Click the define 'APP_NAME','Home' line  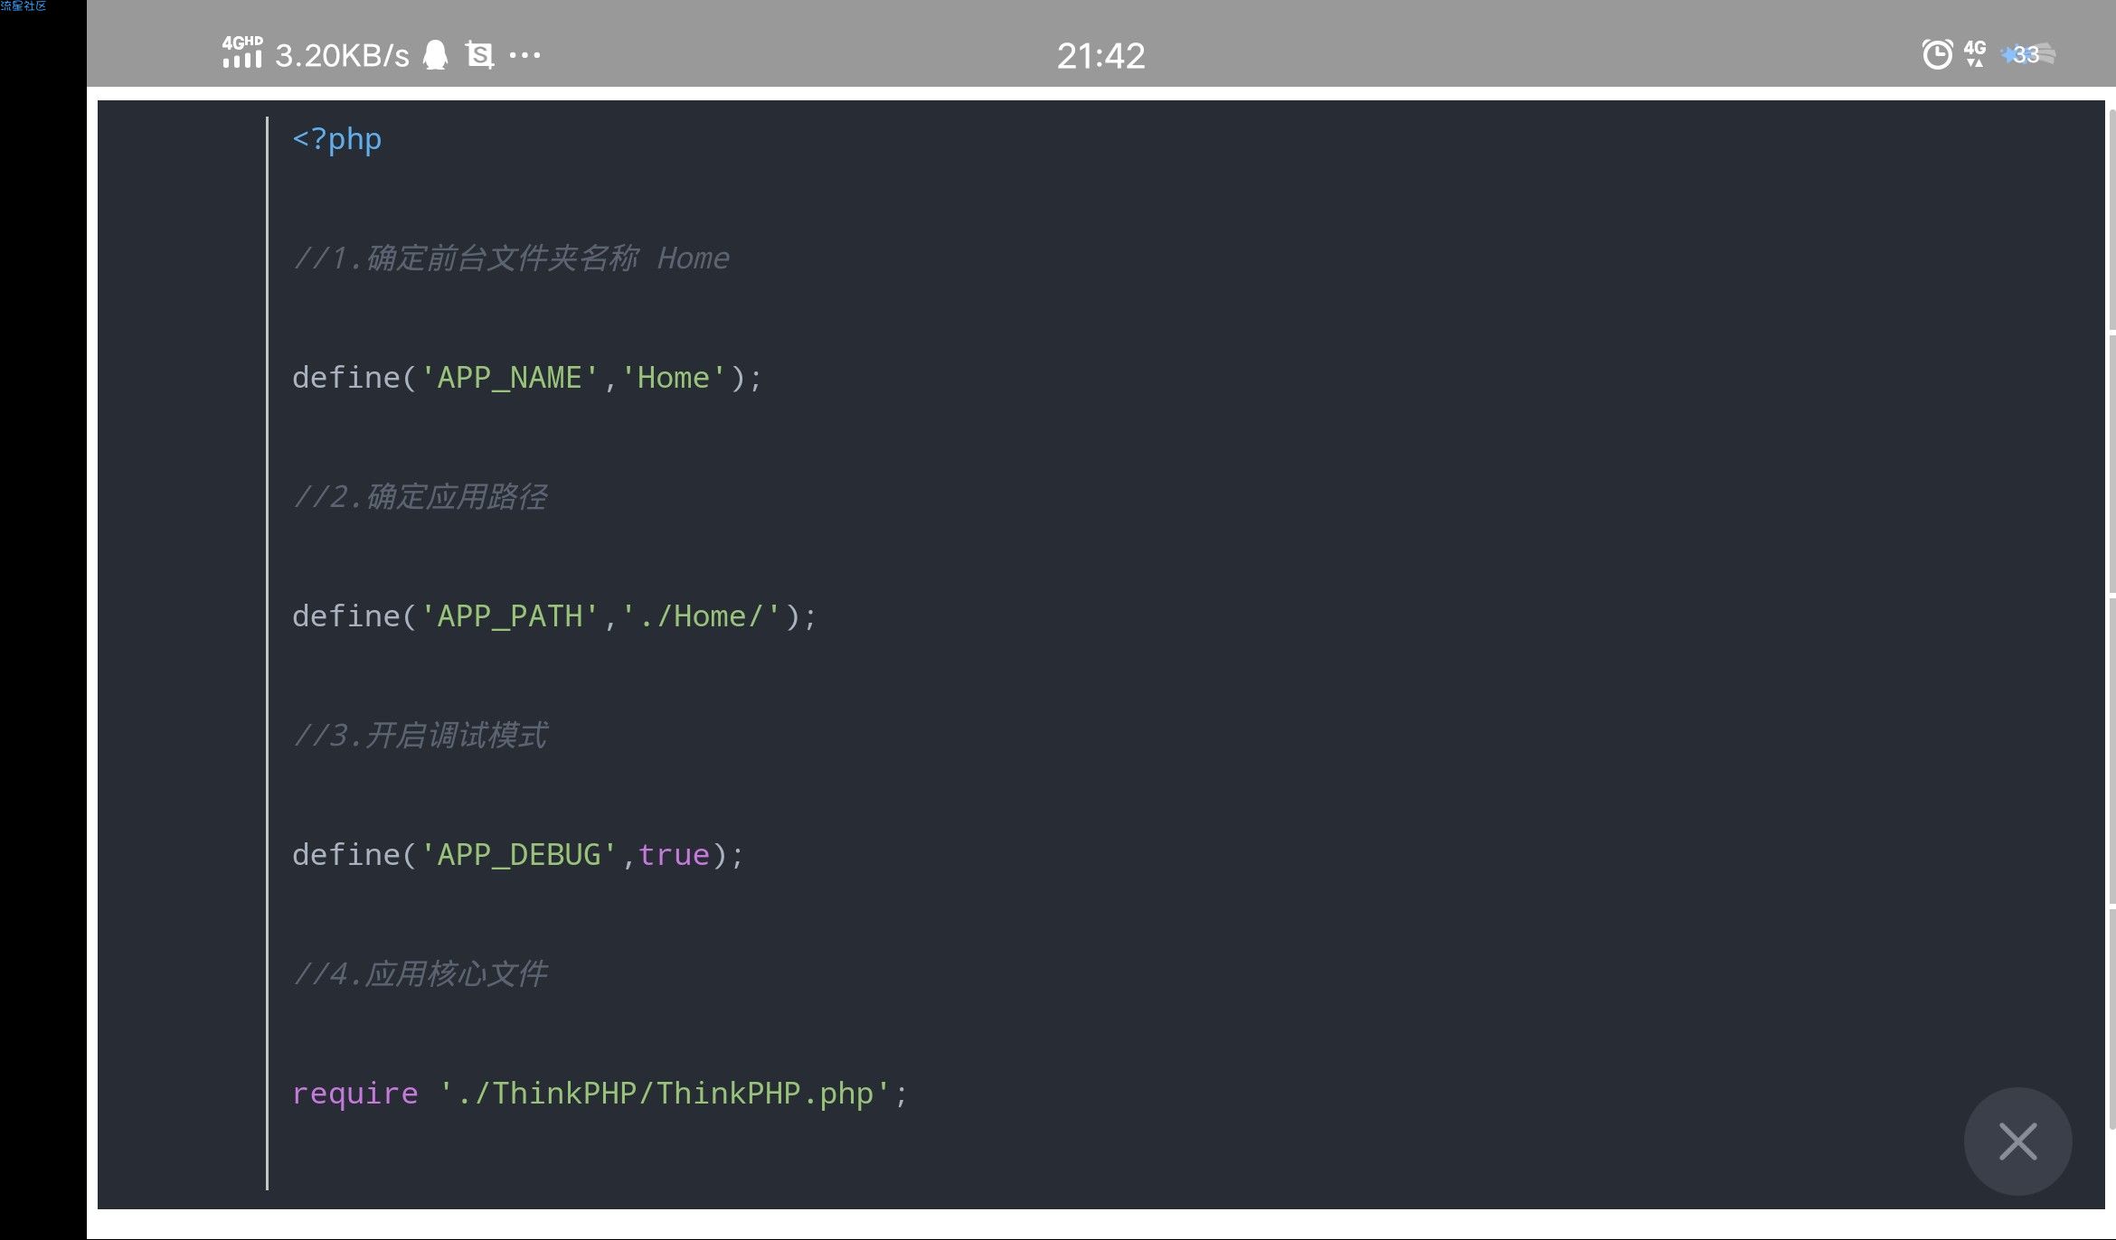[x=527, y=378]
